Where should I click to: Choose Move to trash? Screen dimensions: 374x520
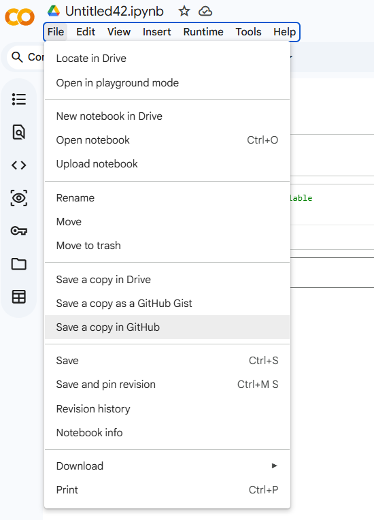(167, 246)
